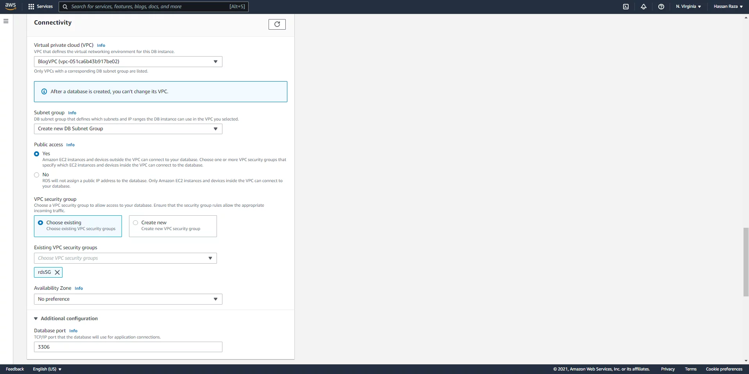This screenshot has height=374, width=749.
Task: Open Existing VPC security groups dropdown
Action: (x=125, y=258)
